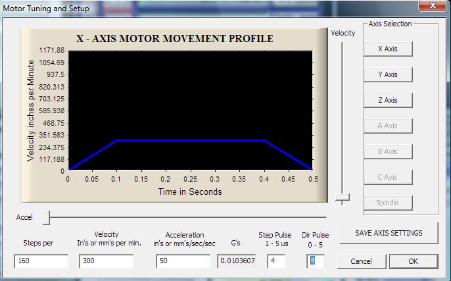Viewport: 451px width, 281px height.
Task: Click the 1171.88 velocity axis value
Action: click(52, 50)
